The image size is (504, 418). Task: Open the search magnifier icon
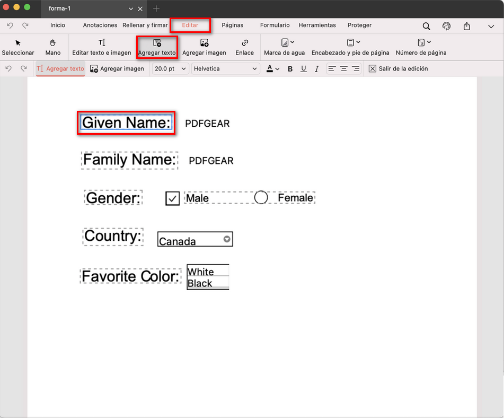[x=426, y=26]
